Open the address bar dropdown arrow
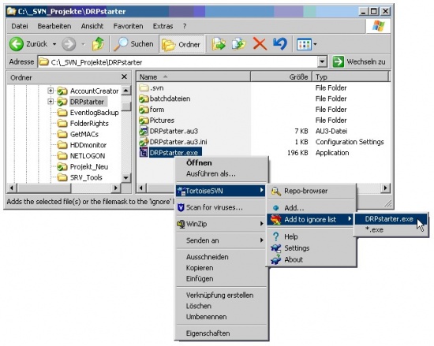This screenshot has width=434, height=346. pyautogui.click(x=322, y=61)
